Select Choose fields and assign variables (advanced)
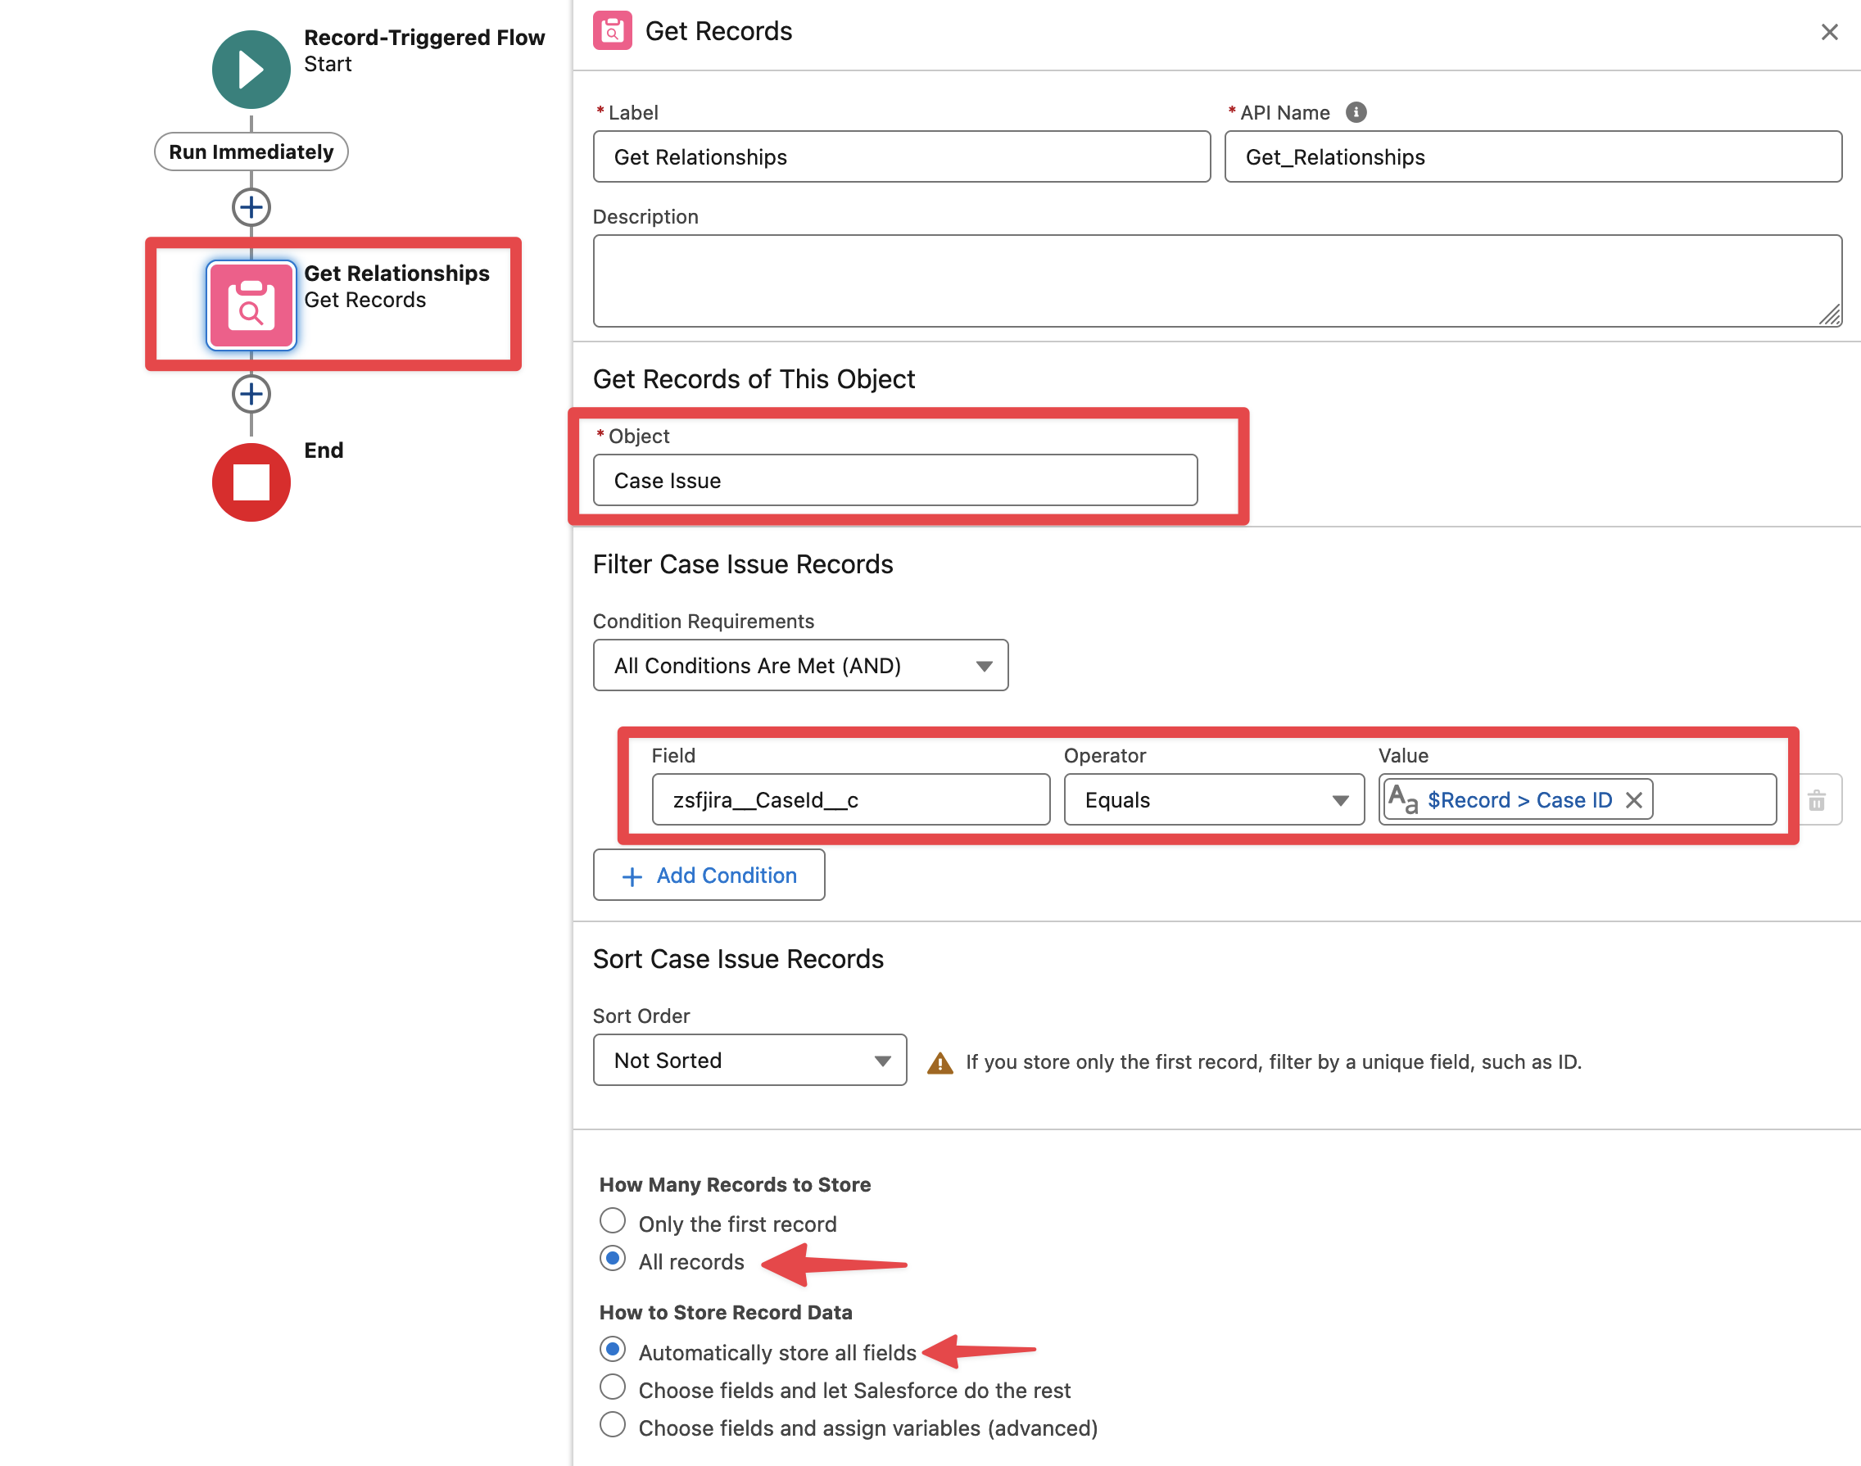 (x=612, y=1425)
